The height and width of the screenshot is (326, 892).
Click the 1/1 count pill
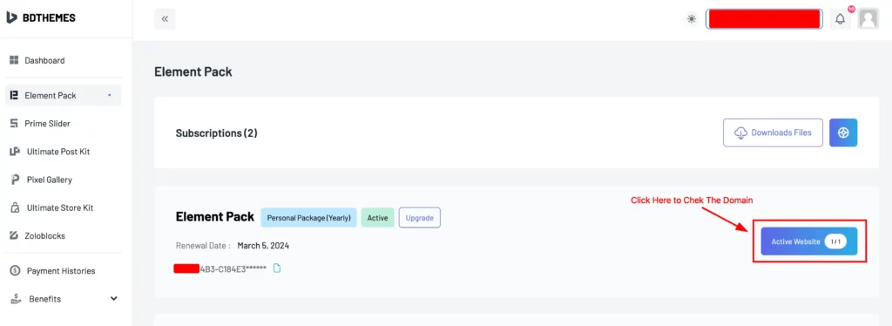tap(835, 241)
